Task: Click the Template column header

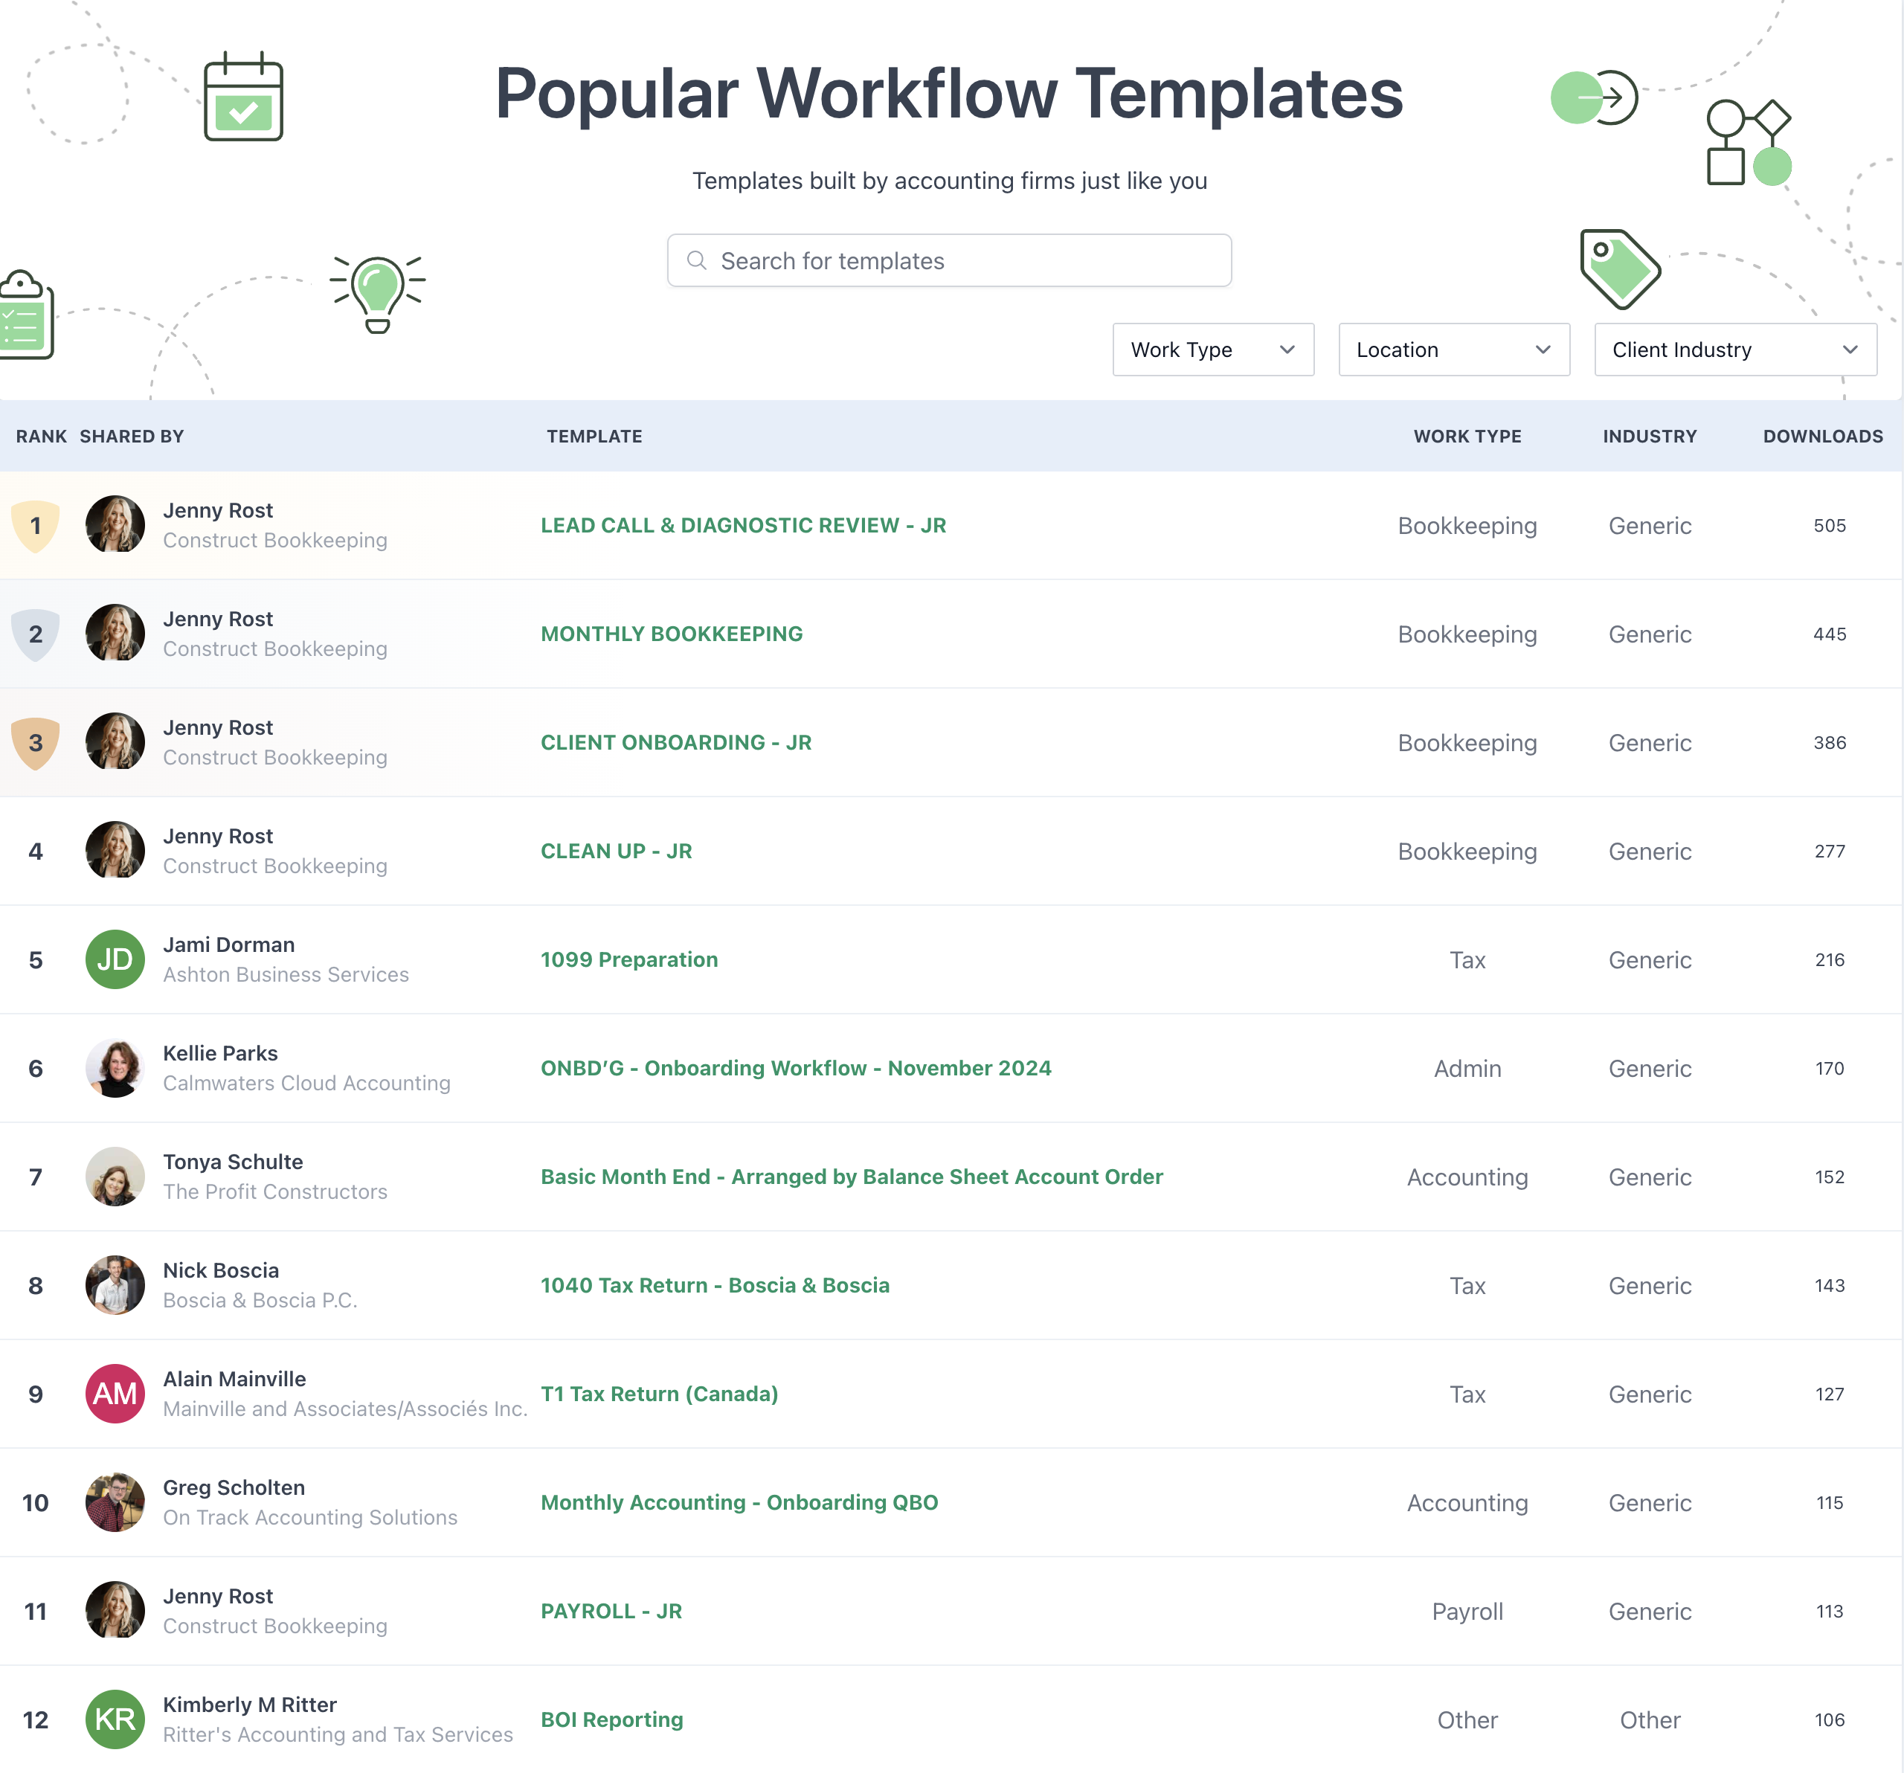Action: (x=594, y=437)
